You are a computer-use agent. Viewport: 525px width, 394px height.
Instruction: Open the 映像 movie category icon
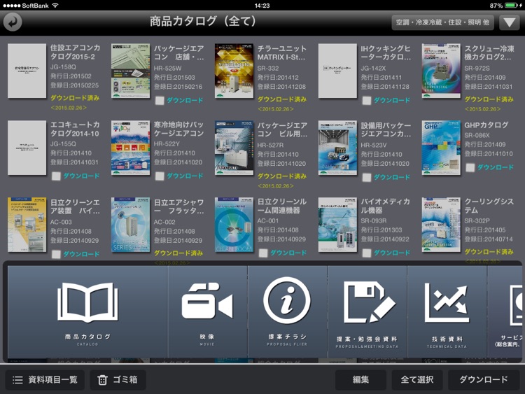point(207,311)
